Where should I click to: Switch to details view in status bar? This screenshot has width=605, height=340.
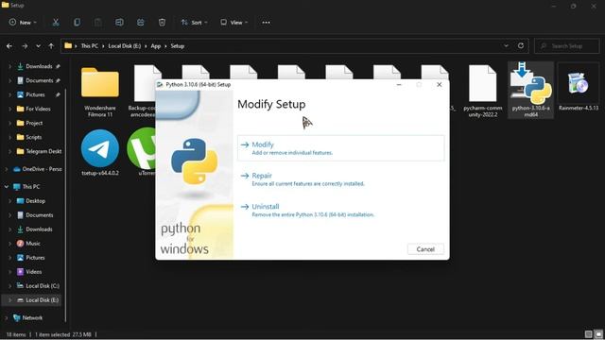pos(588,334)
